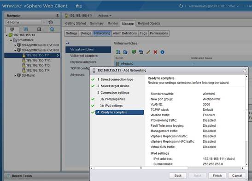
Task: Click the Migrate VMkernel adapter toolbar icon
Action: pyautogui.click(x=141, y=52)
